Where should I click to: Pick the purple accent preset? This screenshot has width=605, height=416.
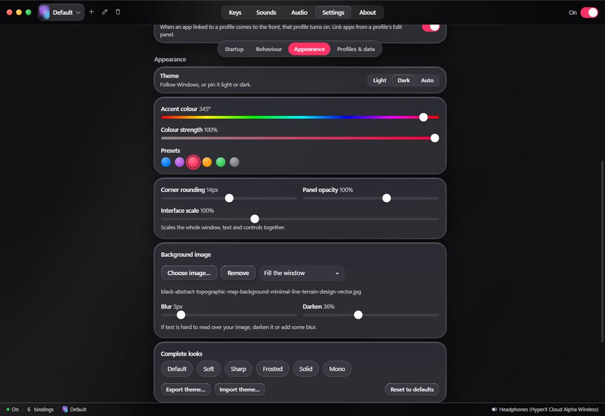[180, 162]
